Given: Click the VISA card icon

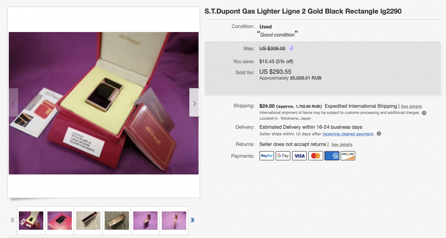Looking at the screenshot, I should coord(299,156).
